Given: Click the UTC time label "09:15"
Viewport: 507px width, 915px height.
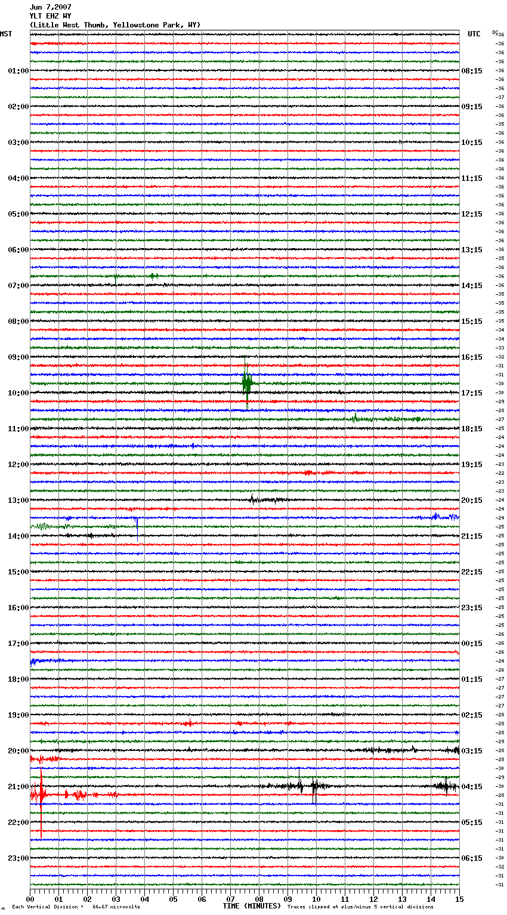Looking at the screenshot, I should click(x=472, y=107).
